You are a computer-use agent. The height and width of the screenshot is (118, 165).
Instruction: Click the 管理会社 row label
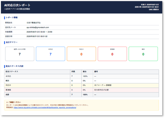tap(9, 23)
